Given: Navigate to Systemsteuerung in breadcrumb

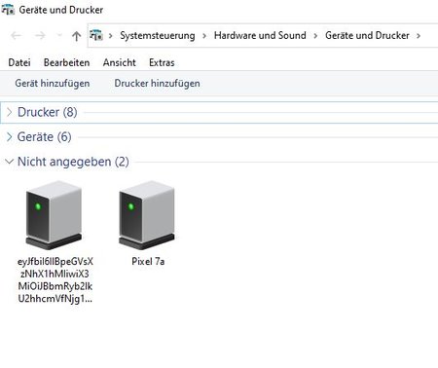Looking at the screenshot, I should pyautogui.click(x=158, y=35).
